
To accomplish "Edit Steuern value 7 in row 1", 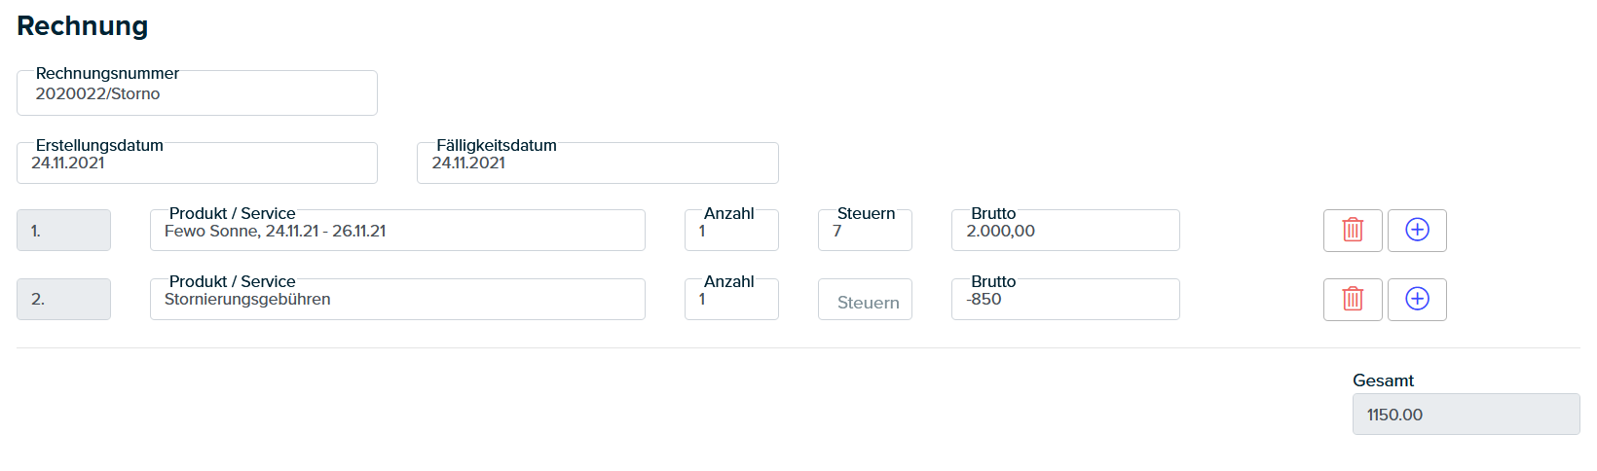I will [x=865, y=231].
